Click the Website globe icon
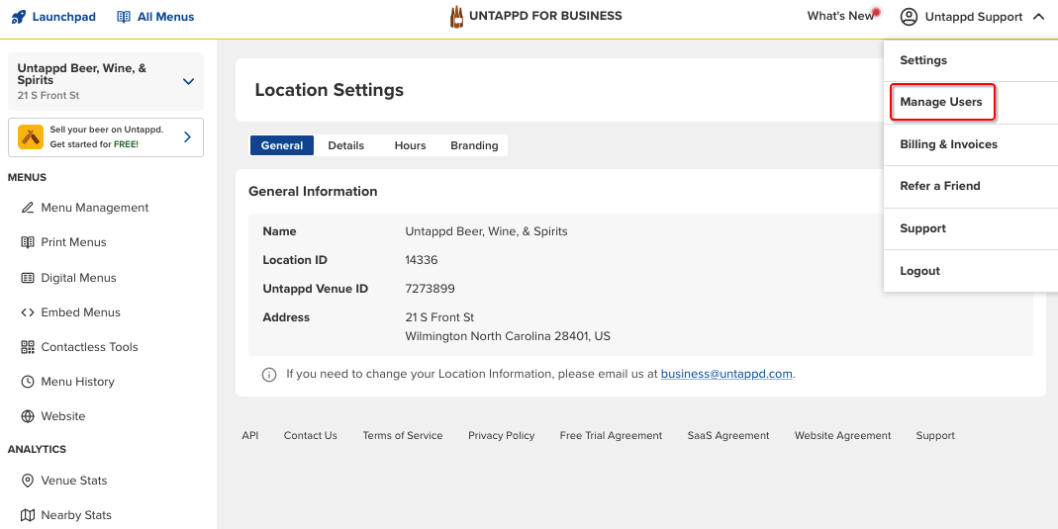The height and width of the screenshot is (529, 1058). [28, 416]
